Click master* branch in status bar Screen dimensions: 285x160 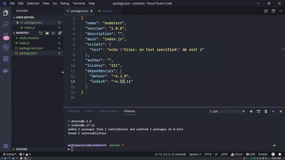click(10, 154)
